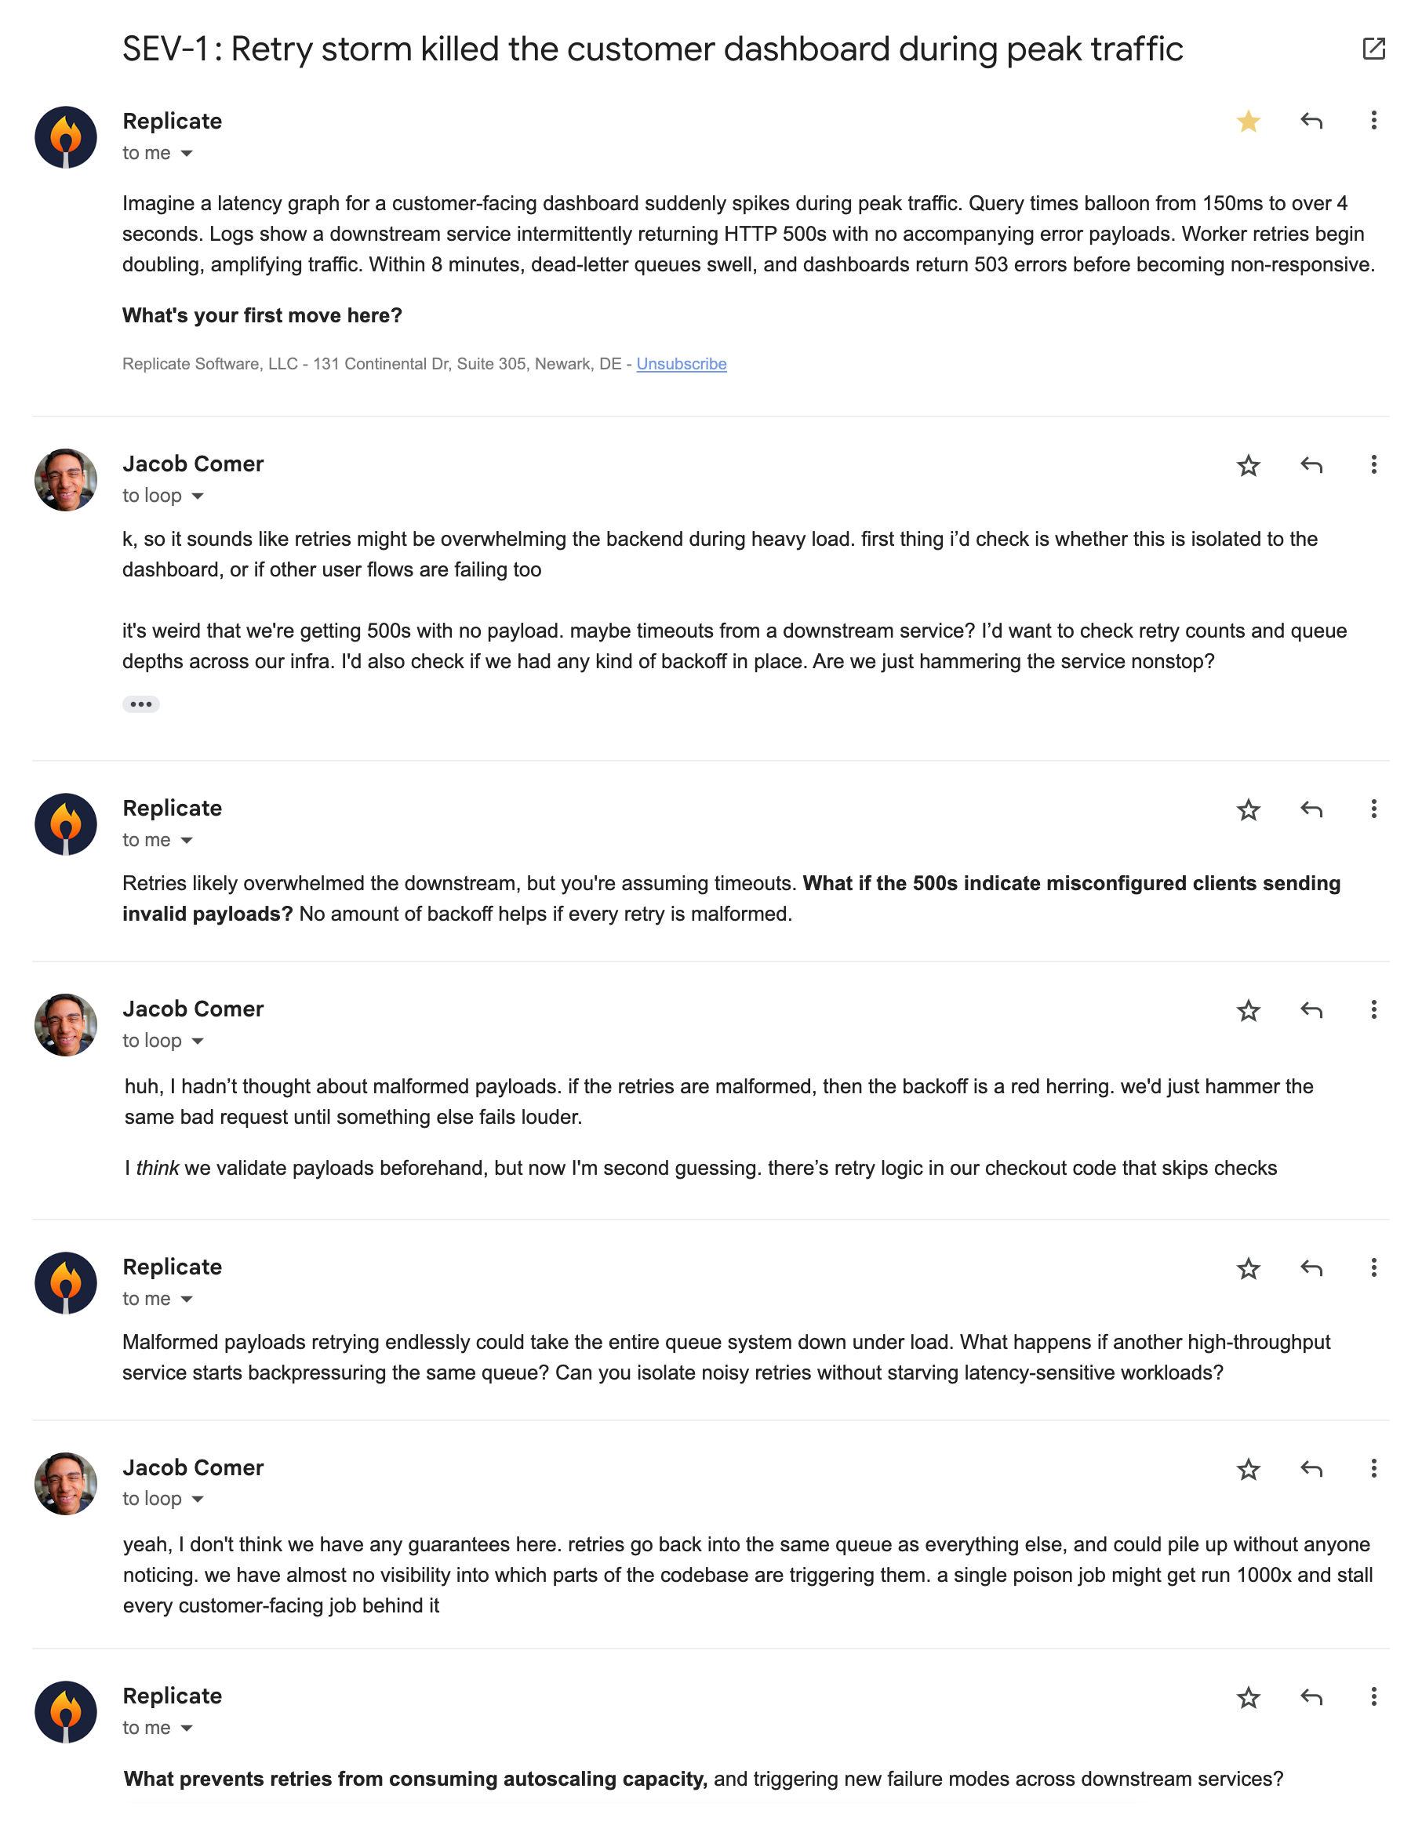Expand recipient details on first Replicate message
The height and width of the screenshot is (1825, 1422).
pyautogui.click(x=187, y=154)
